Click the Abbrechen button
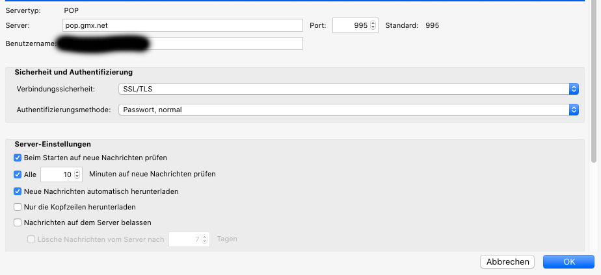 [x=507, y=261]
